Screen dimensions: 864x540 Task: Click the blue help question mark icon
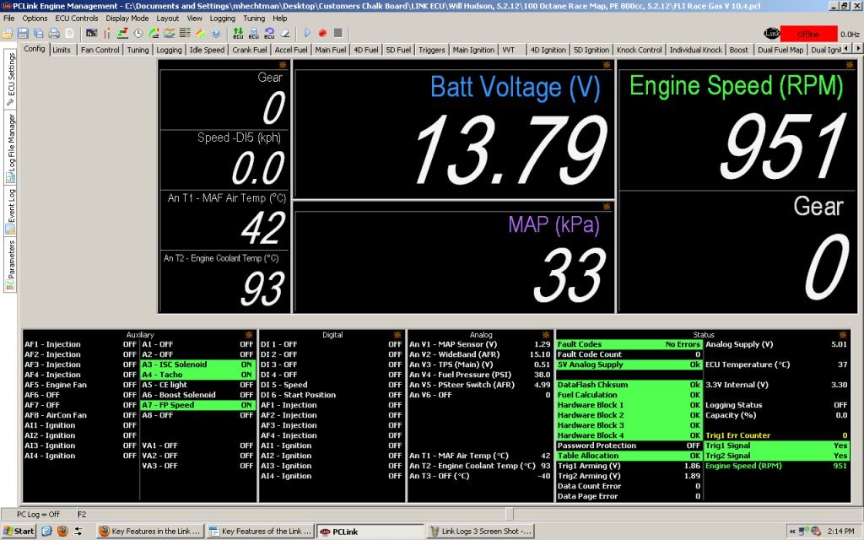tap(216, 34)
